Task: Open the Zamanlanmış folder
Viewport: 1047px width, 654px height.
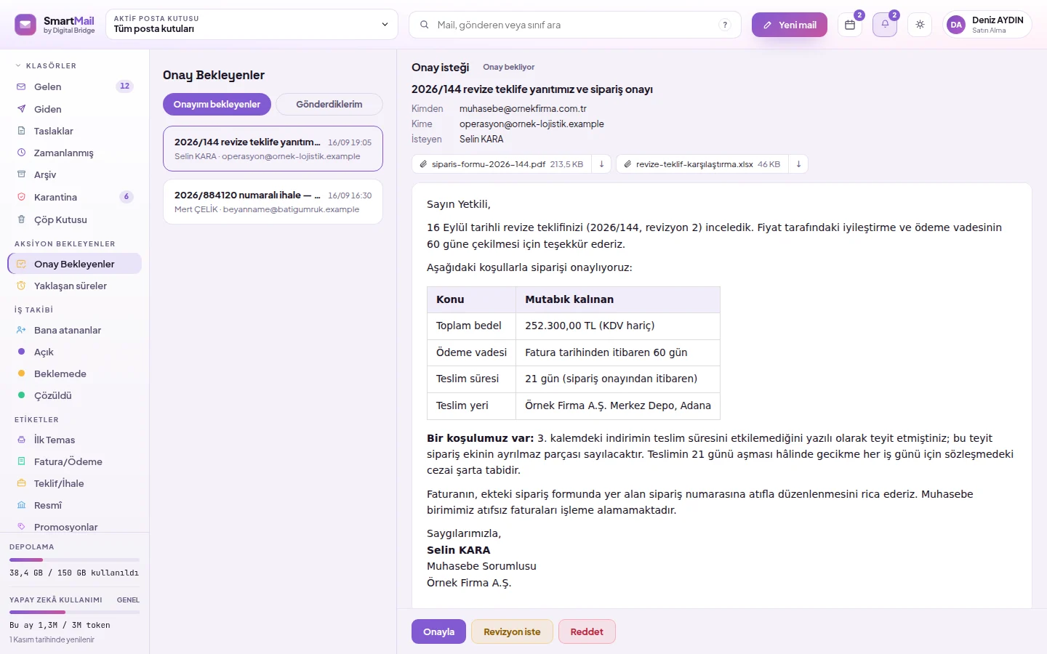Action: (x=74, y=153)
